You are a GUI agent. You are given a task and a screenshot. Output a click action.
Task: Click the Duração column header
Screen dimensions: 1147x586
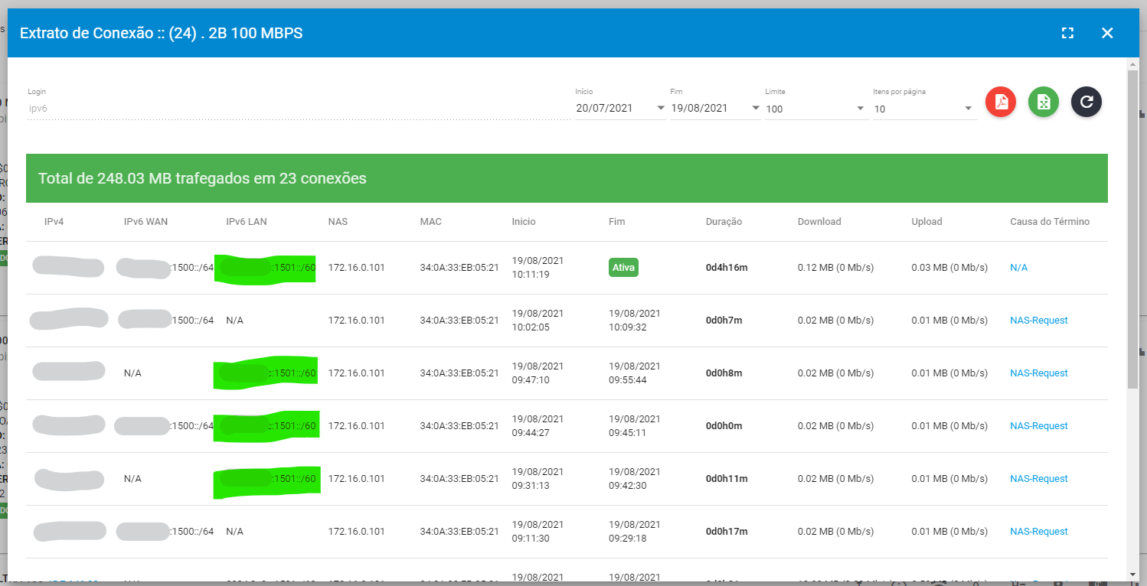(724, 222)
